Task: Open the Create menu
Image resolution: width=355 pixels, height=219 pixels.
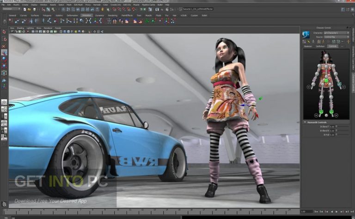Action: tap(25, 5)
